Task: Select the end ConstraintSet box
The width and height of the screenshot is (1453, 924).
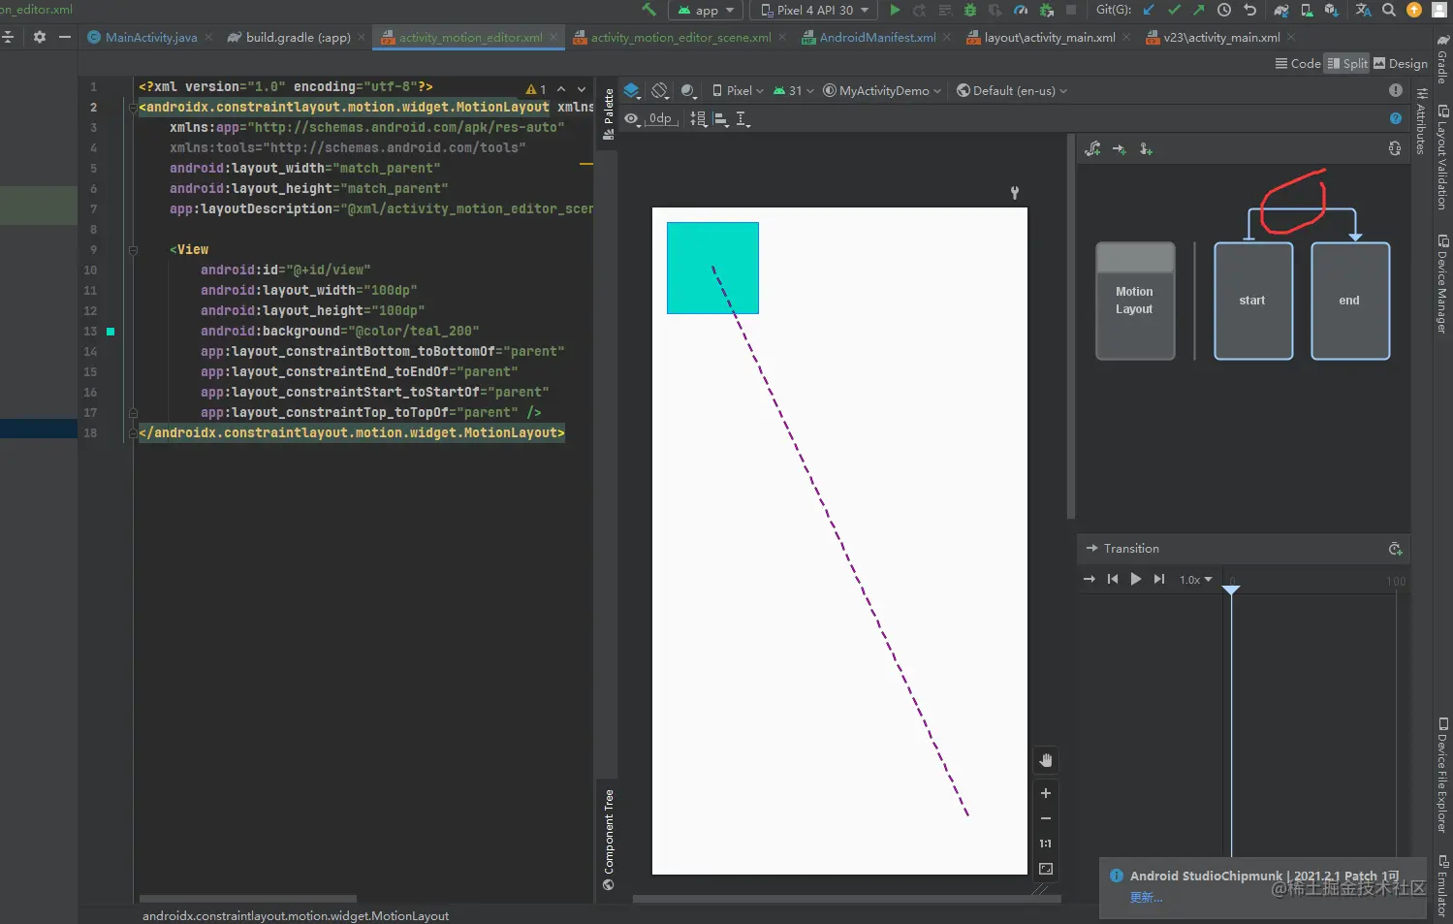Action: 1350,301
